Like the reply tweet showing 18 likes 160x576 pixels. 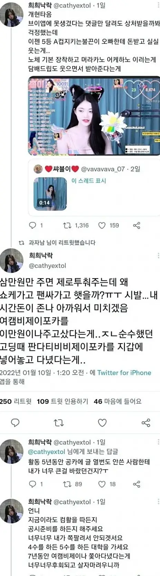click(102, 484)
